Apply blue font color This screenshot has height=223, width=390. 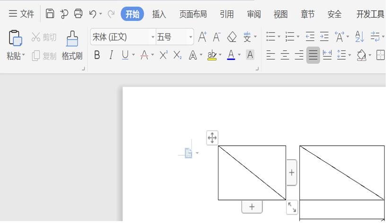(231, 55)
